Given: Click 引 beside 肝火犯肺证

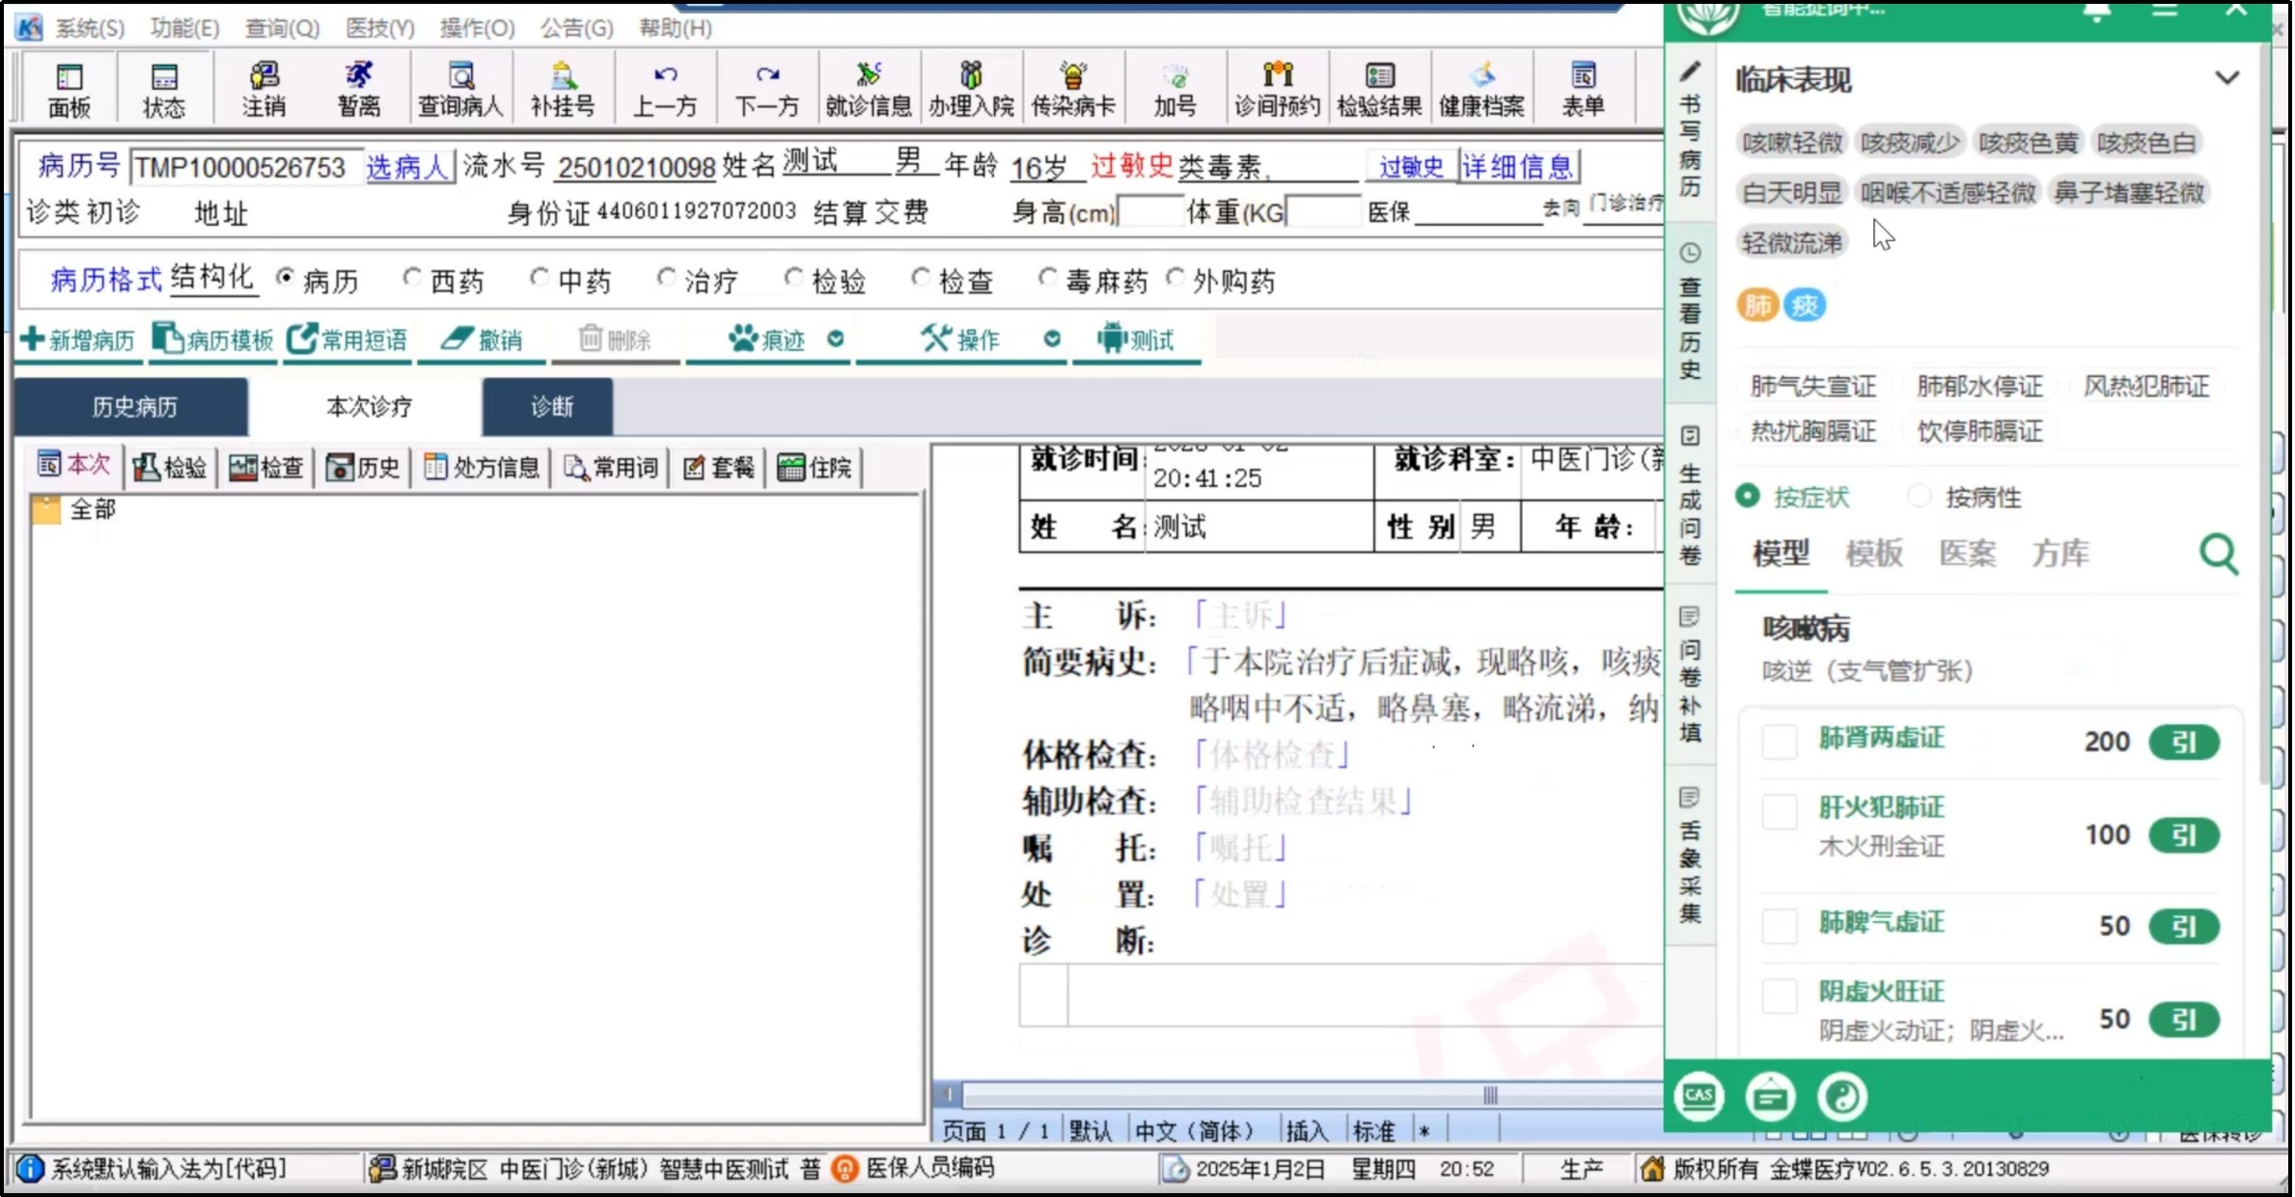Looking at the screenshot, I should [x=2186, y=835].
